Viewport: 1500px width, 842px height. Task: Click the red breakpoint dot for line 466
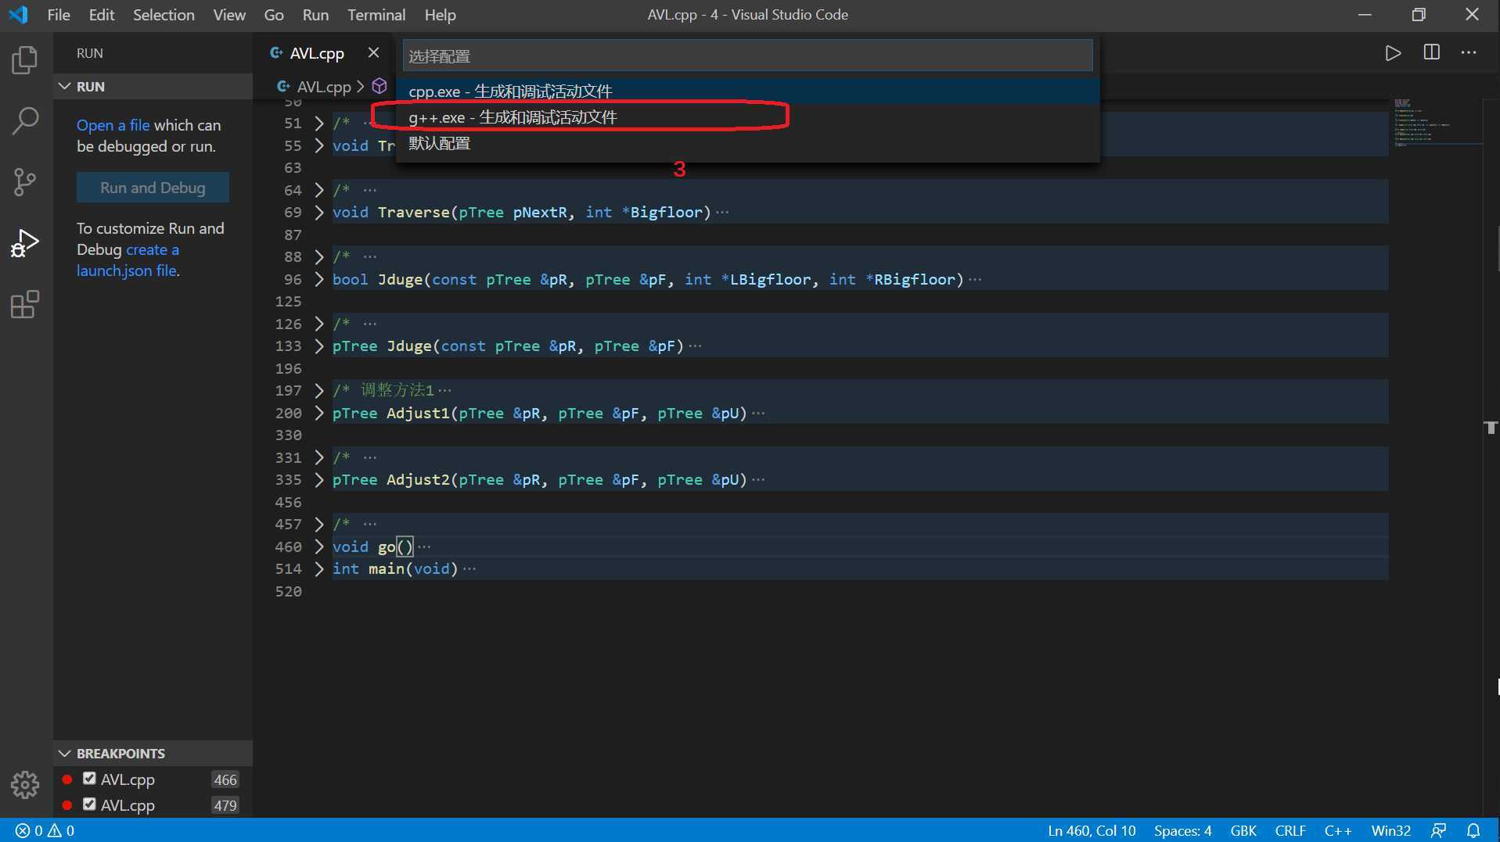[67, 779]
